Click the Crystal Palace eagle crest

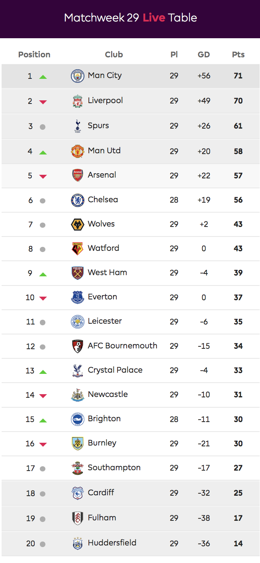[x=78, y=370]
